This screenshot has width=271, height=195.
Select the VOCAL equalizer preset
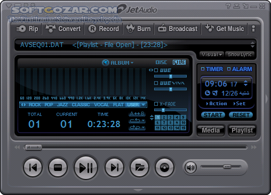pos(101,105)
